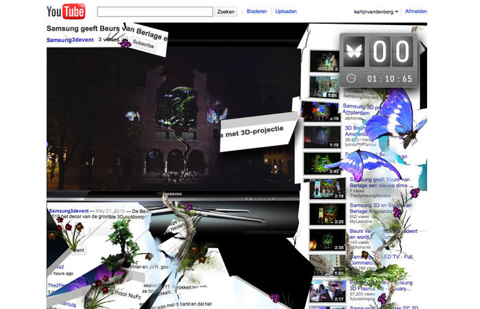Click the '3 views' count text
The image size is (480, 309).
108,39
